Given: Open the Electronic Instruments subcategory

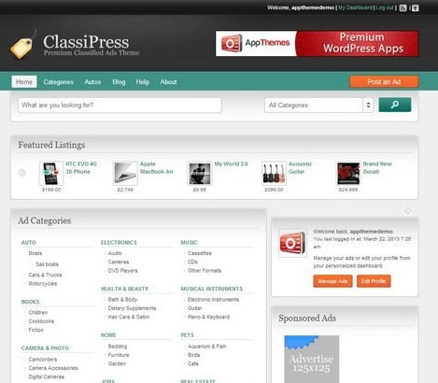Looking at the screenshot, I should pos(213,300).
